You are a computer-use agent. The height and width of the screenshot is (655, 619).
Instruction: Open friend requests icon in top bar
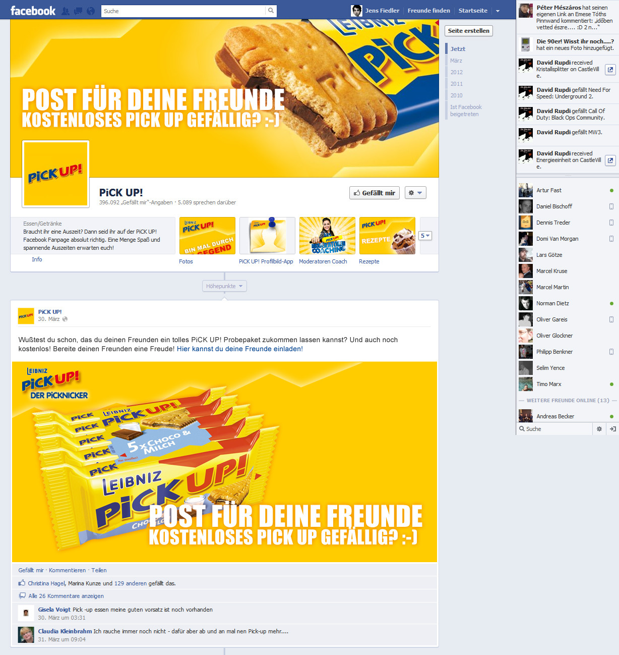(66, 11)
